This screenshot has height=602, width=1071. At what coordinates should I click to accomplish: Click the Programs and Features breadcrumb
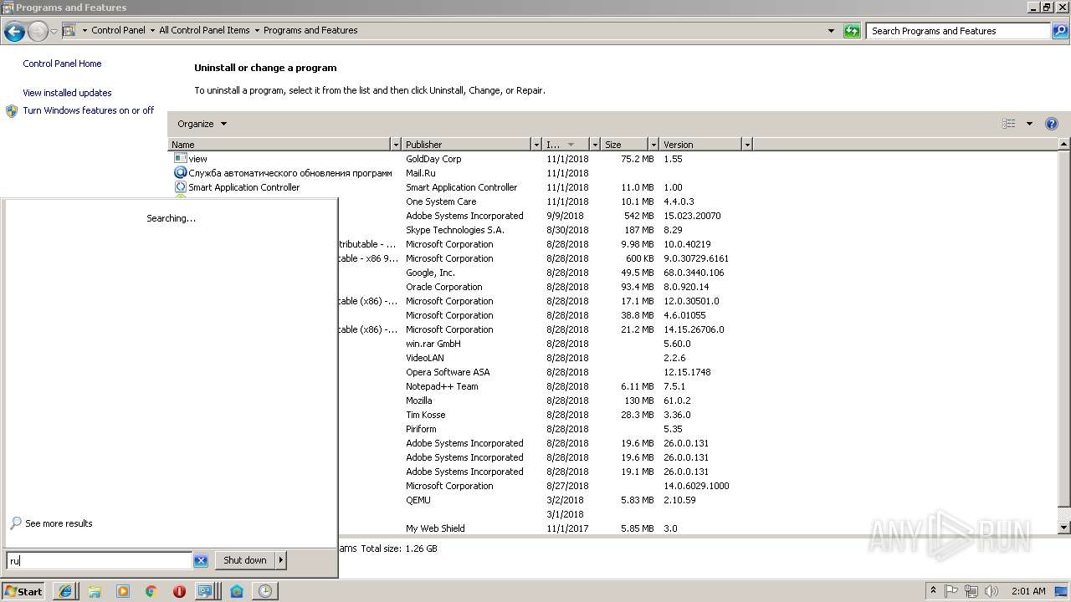coord(310,30)
